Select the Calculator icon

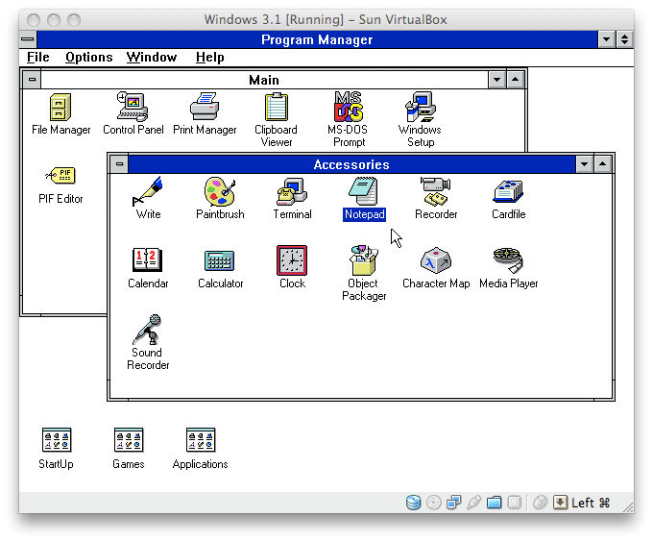point(220,260)
